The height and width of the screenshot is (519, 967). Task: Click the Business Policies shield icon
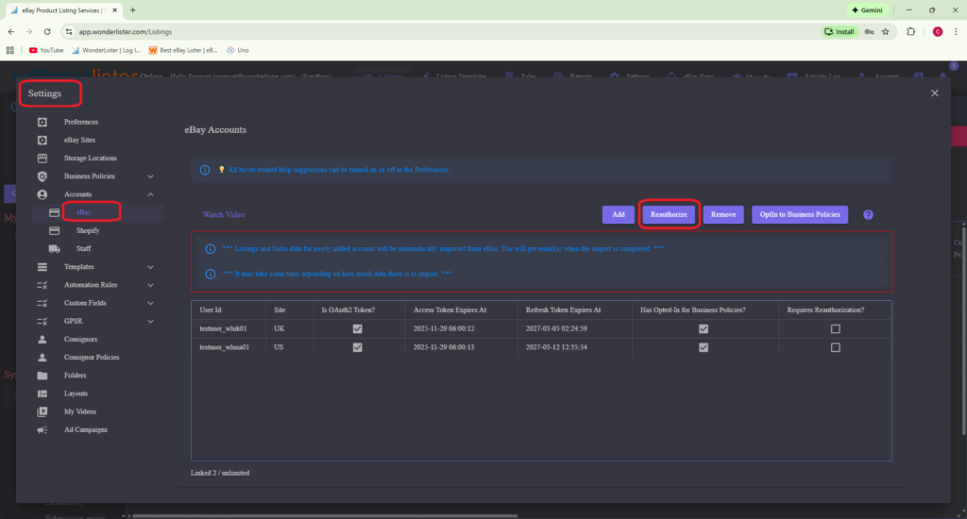point(42,176)
